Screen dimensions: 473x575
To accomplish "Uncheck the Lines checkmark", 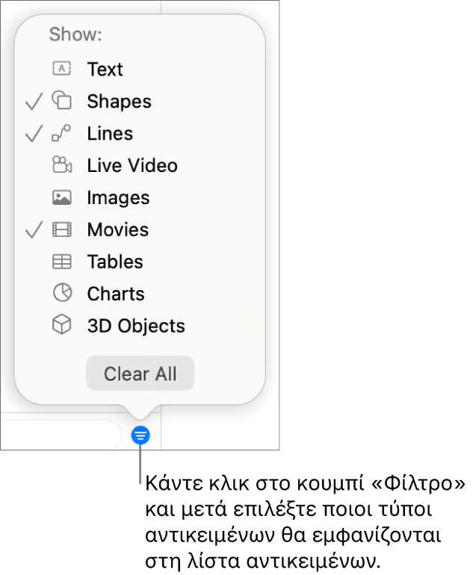I will [34, 134].
